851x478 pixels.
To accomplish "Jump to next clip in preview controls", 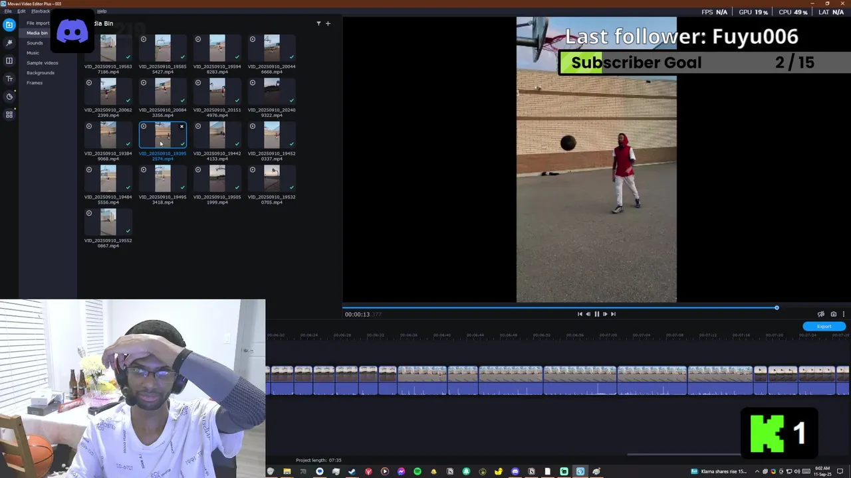I will point(613,314).
